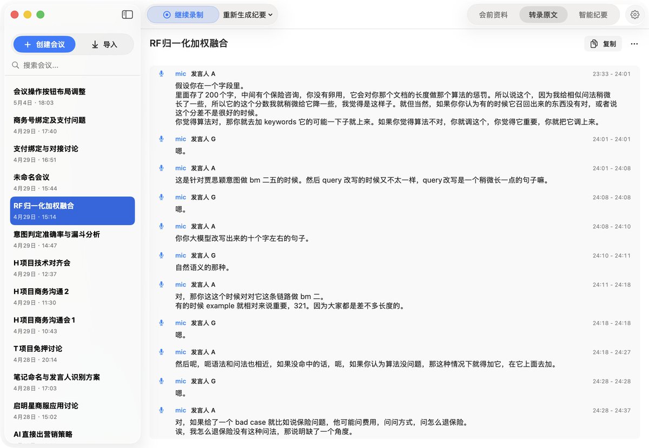
Task: Click the 复制 copy button
Action: click(603, 44)
